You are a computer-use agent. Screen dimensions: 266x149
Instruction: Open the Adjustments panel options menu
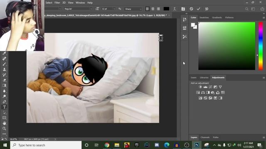pos(264,77)
